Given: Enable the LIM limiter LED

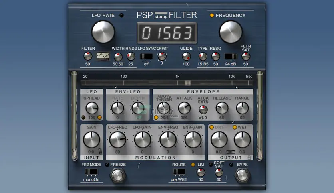Looking at the screenshot, I should (x=193, y=165).
